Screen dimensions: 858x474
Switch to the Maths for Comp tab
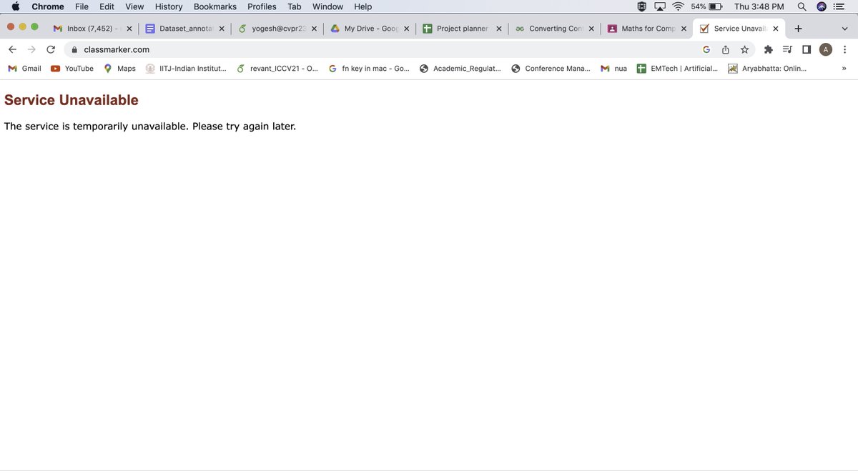pyautogui.click(x=646, y=29)
